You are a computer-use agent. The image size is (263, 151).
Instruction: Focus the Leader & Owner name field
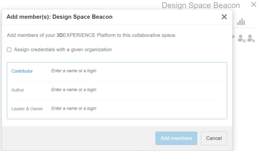point(137,108)
